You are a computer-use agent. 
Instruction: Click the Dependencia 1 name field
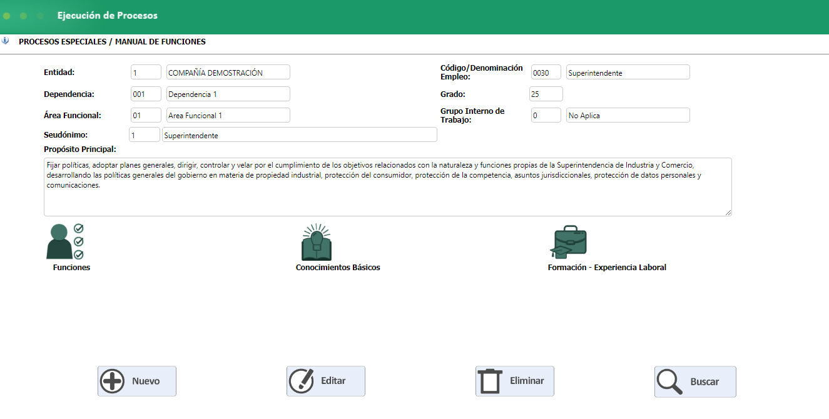pos(228,94)
